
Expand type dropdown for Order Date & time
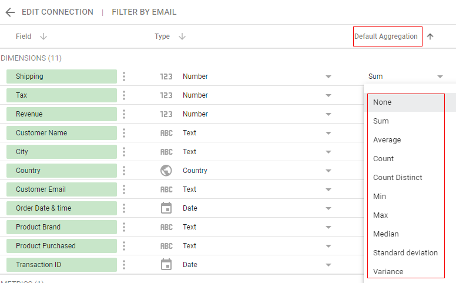coord(328,208)
